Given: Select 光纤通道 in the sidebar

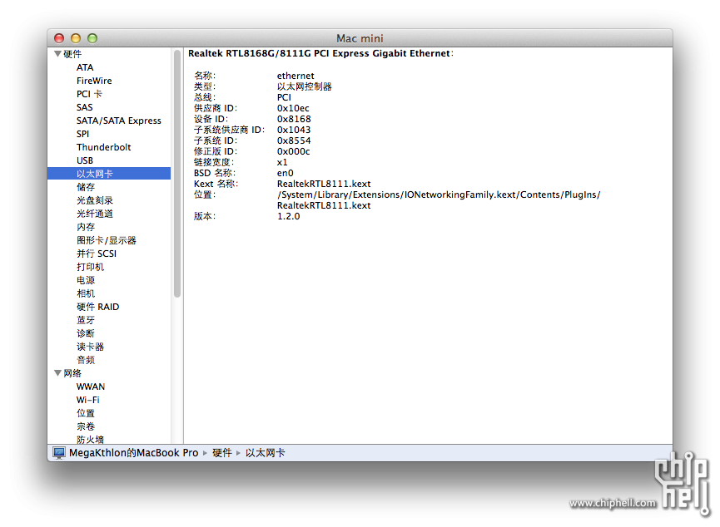Looking at the screenshot, I should [95, 214].
